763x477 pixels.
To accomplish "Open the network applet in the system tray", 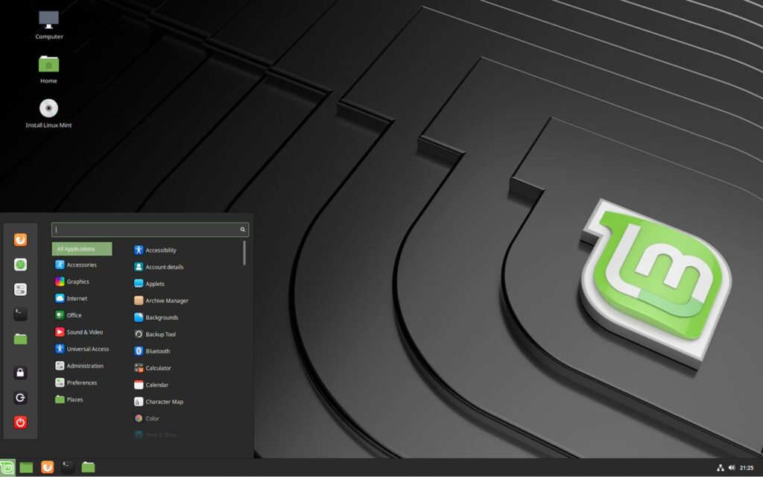I will 721,468.
